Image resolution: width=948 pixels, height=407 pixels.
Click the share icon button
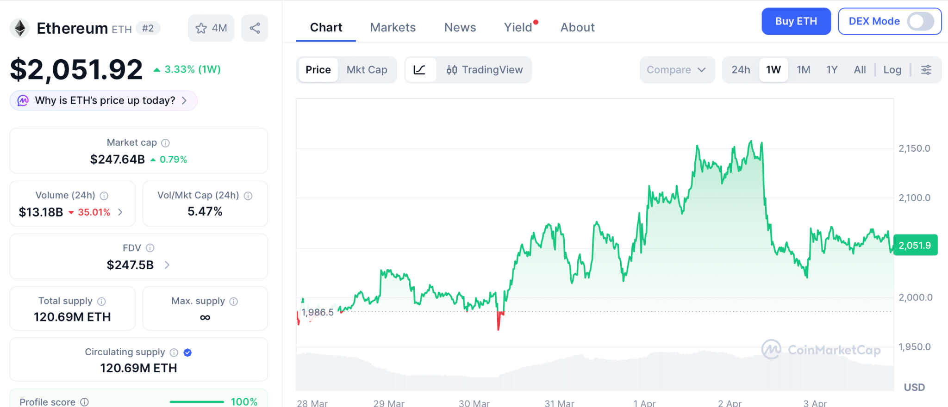pyautogui.click(x=255, y=28)
